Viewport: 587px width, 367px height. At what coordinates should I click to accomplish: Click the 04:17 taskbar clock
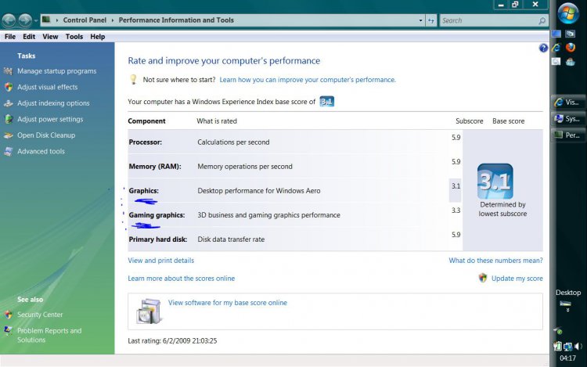[567, 358]
